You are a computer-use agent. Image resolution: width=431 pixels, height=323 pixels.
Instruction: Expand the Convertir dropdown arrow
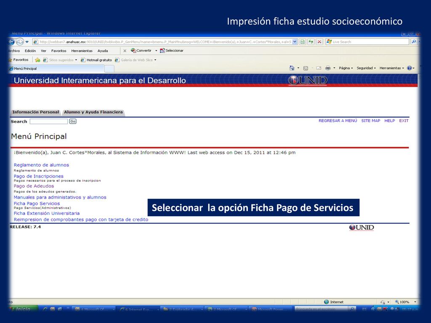coord(156,51)
